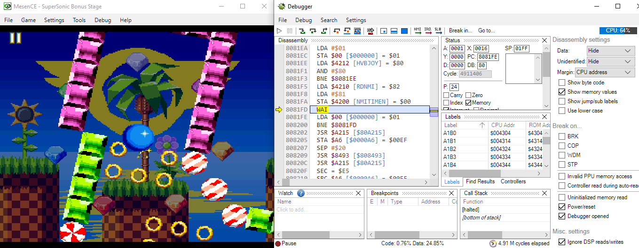Enable Use lower case option

point(562,111)
